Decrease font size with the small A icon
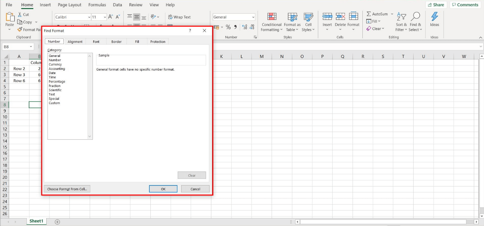The height and width of the screenshot is (226, 484). click(118, 17)
